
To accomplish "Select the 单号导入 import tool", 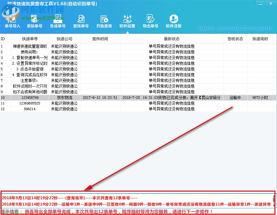I will pos(12,22).
